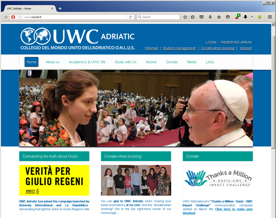276x218 pixels.
Task: Expand the small dropdown arrow next to black arrow
Action: (252, 17)
